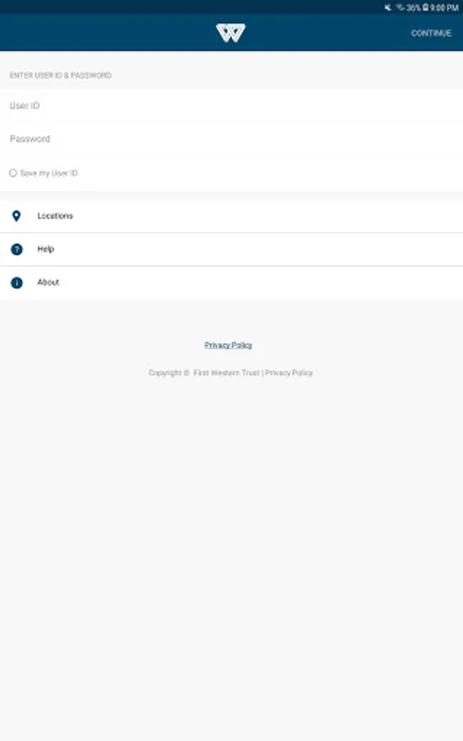
Task: Select the Save my User ID label
Action: (49, 173)
